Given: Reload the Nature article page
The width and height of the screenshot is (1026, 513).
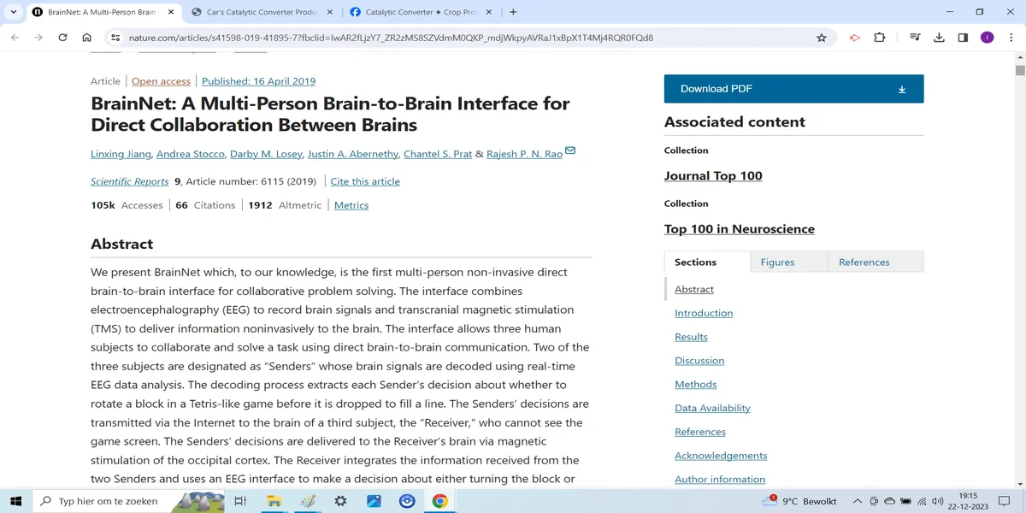Looking at the screenshot, I should (62, 38).
